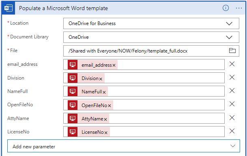Click the OpenFileNo label on the left
Viewport: 247px width, 156px height.
(20, 105)
